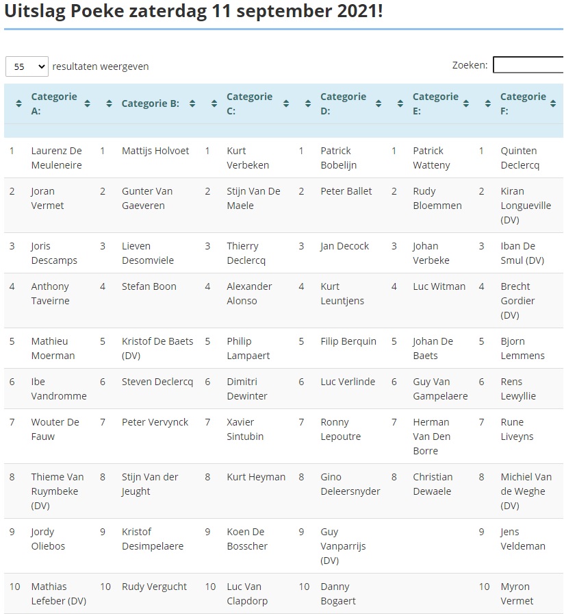Click sort arrows right of Categorie E header
Screen dimensions: 564x614
(x=466, y=103)
